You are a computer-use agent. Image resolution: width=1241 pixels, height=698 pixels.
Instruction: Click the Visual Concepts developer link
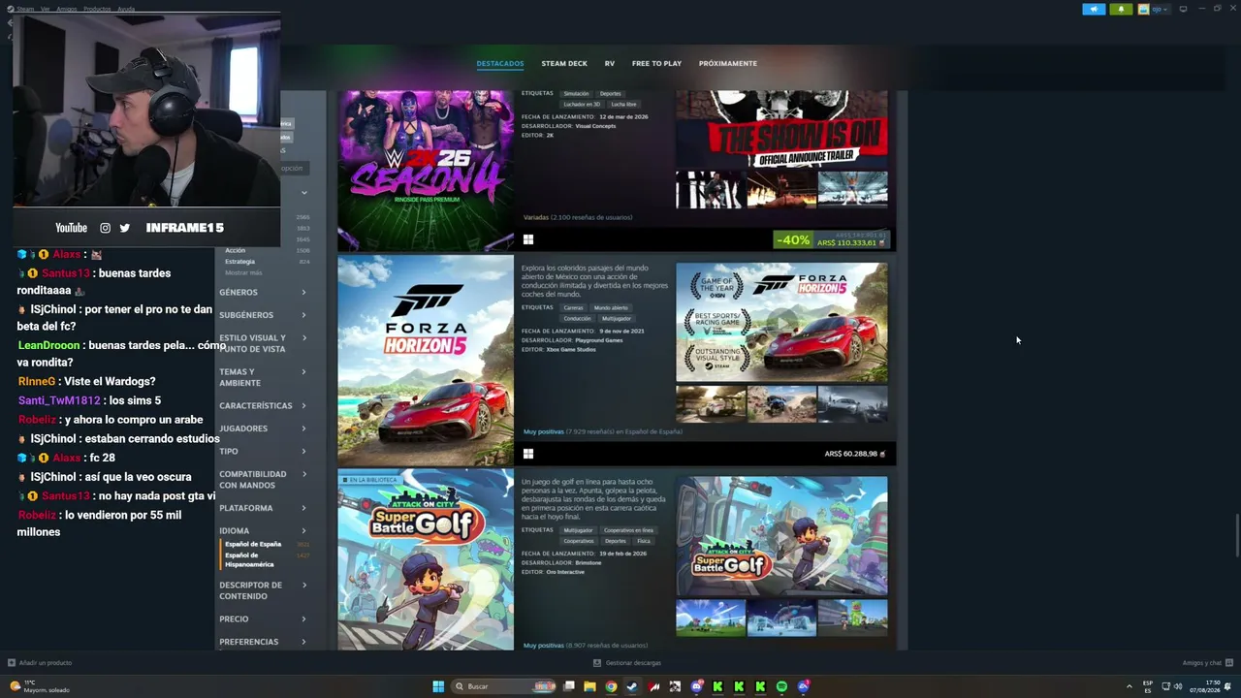click(595, 126)
